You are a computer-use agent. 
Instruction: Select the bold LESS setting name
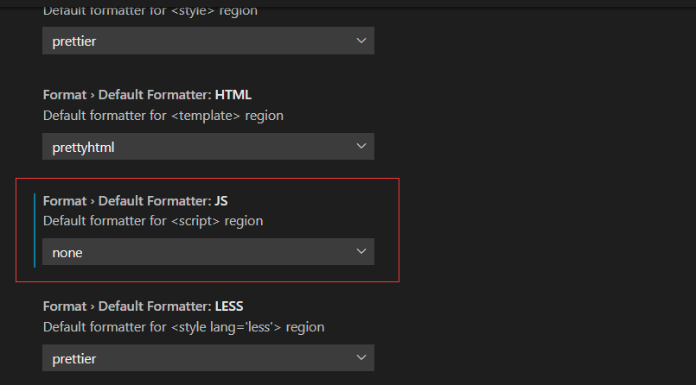pyautogui.click(x=230, y=306)
